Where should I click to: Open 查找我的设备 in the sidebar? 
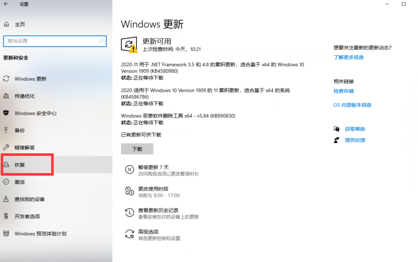(30, 199)
